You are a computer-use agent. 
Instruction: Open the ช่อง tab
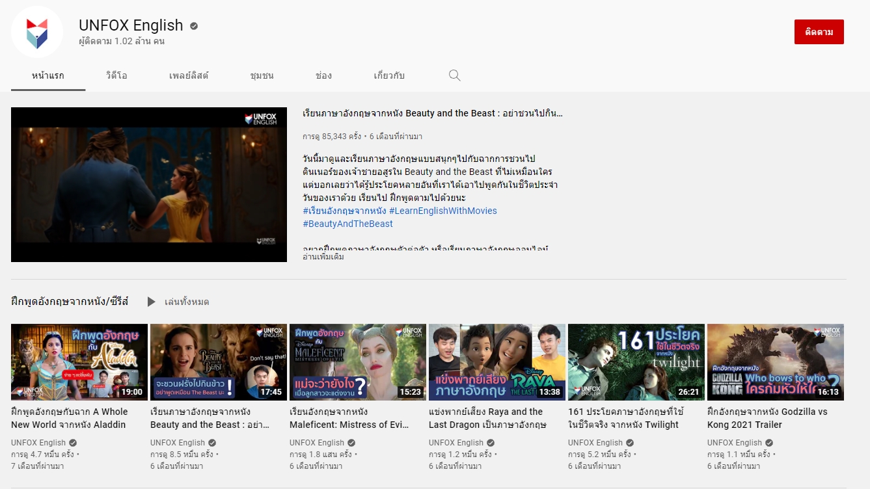[x=323, y=75]
